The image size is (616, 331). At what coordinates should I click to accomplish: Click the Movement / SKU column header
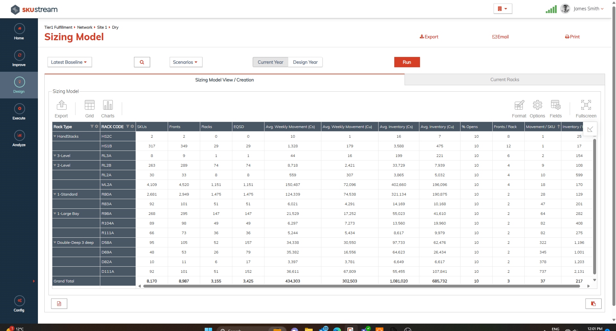(x=543, y=127)
